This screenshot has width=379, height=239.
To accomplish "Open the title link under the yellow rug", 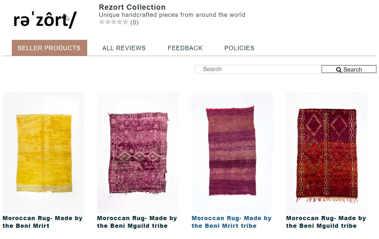I will 43,222.
